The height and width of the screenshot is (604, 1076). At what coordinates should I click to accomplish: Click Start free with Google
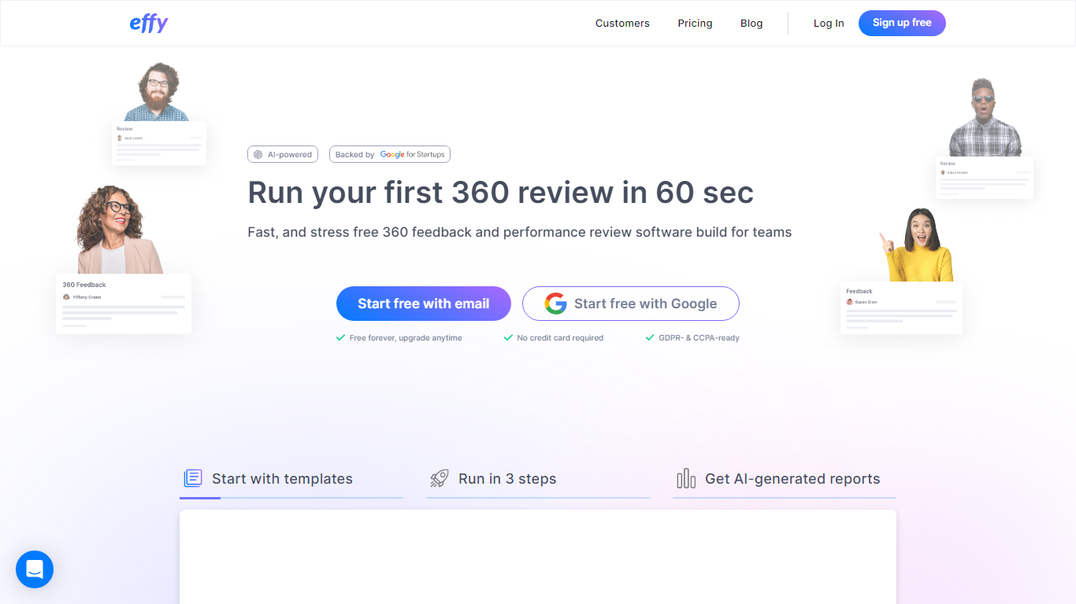[630, 304]
